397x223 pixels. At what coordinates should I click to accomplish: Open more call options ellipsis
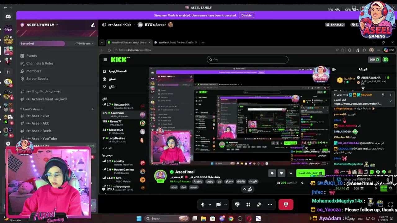click(x=270, y=204)
